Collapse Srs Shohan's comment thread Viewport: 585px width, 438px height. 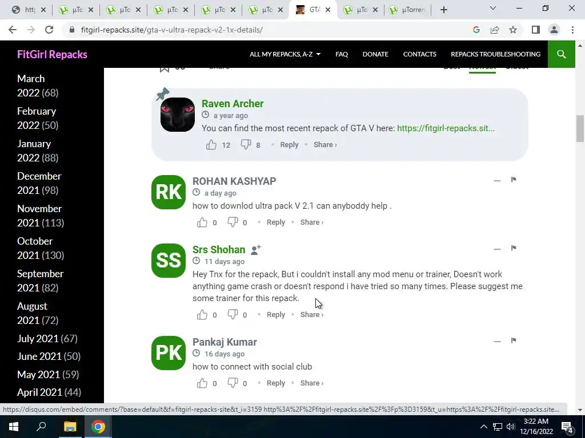497,249
